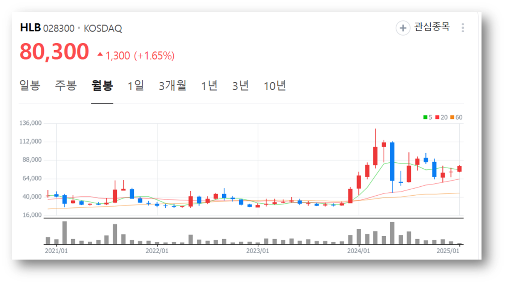Click the stock code 028300

59,29
